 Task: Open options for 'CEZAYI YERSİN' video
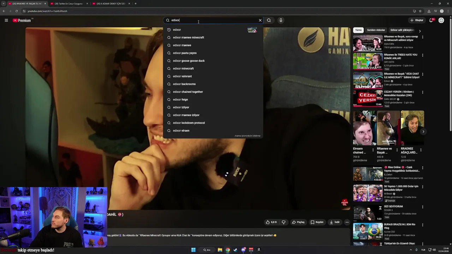click(x=423, y=92)
